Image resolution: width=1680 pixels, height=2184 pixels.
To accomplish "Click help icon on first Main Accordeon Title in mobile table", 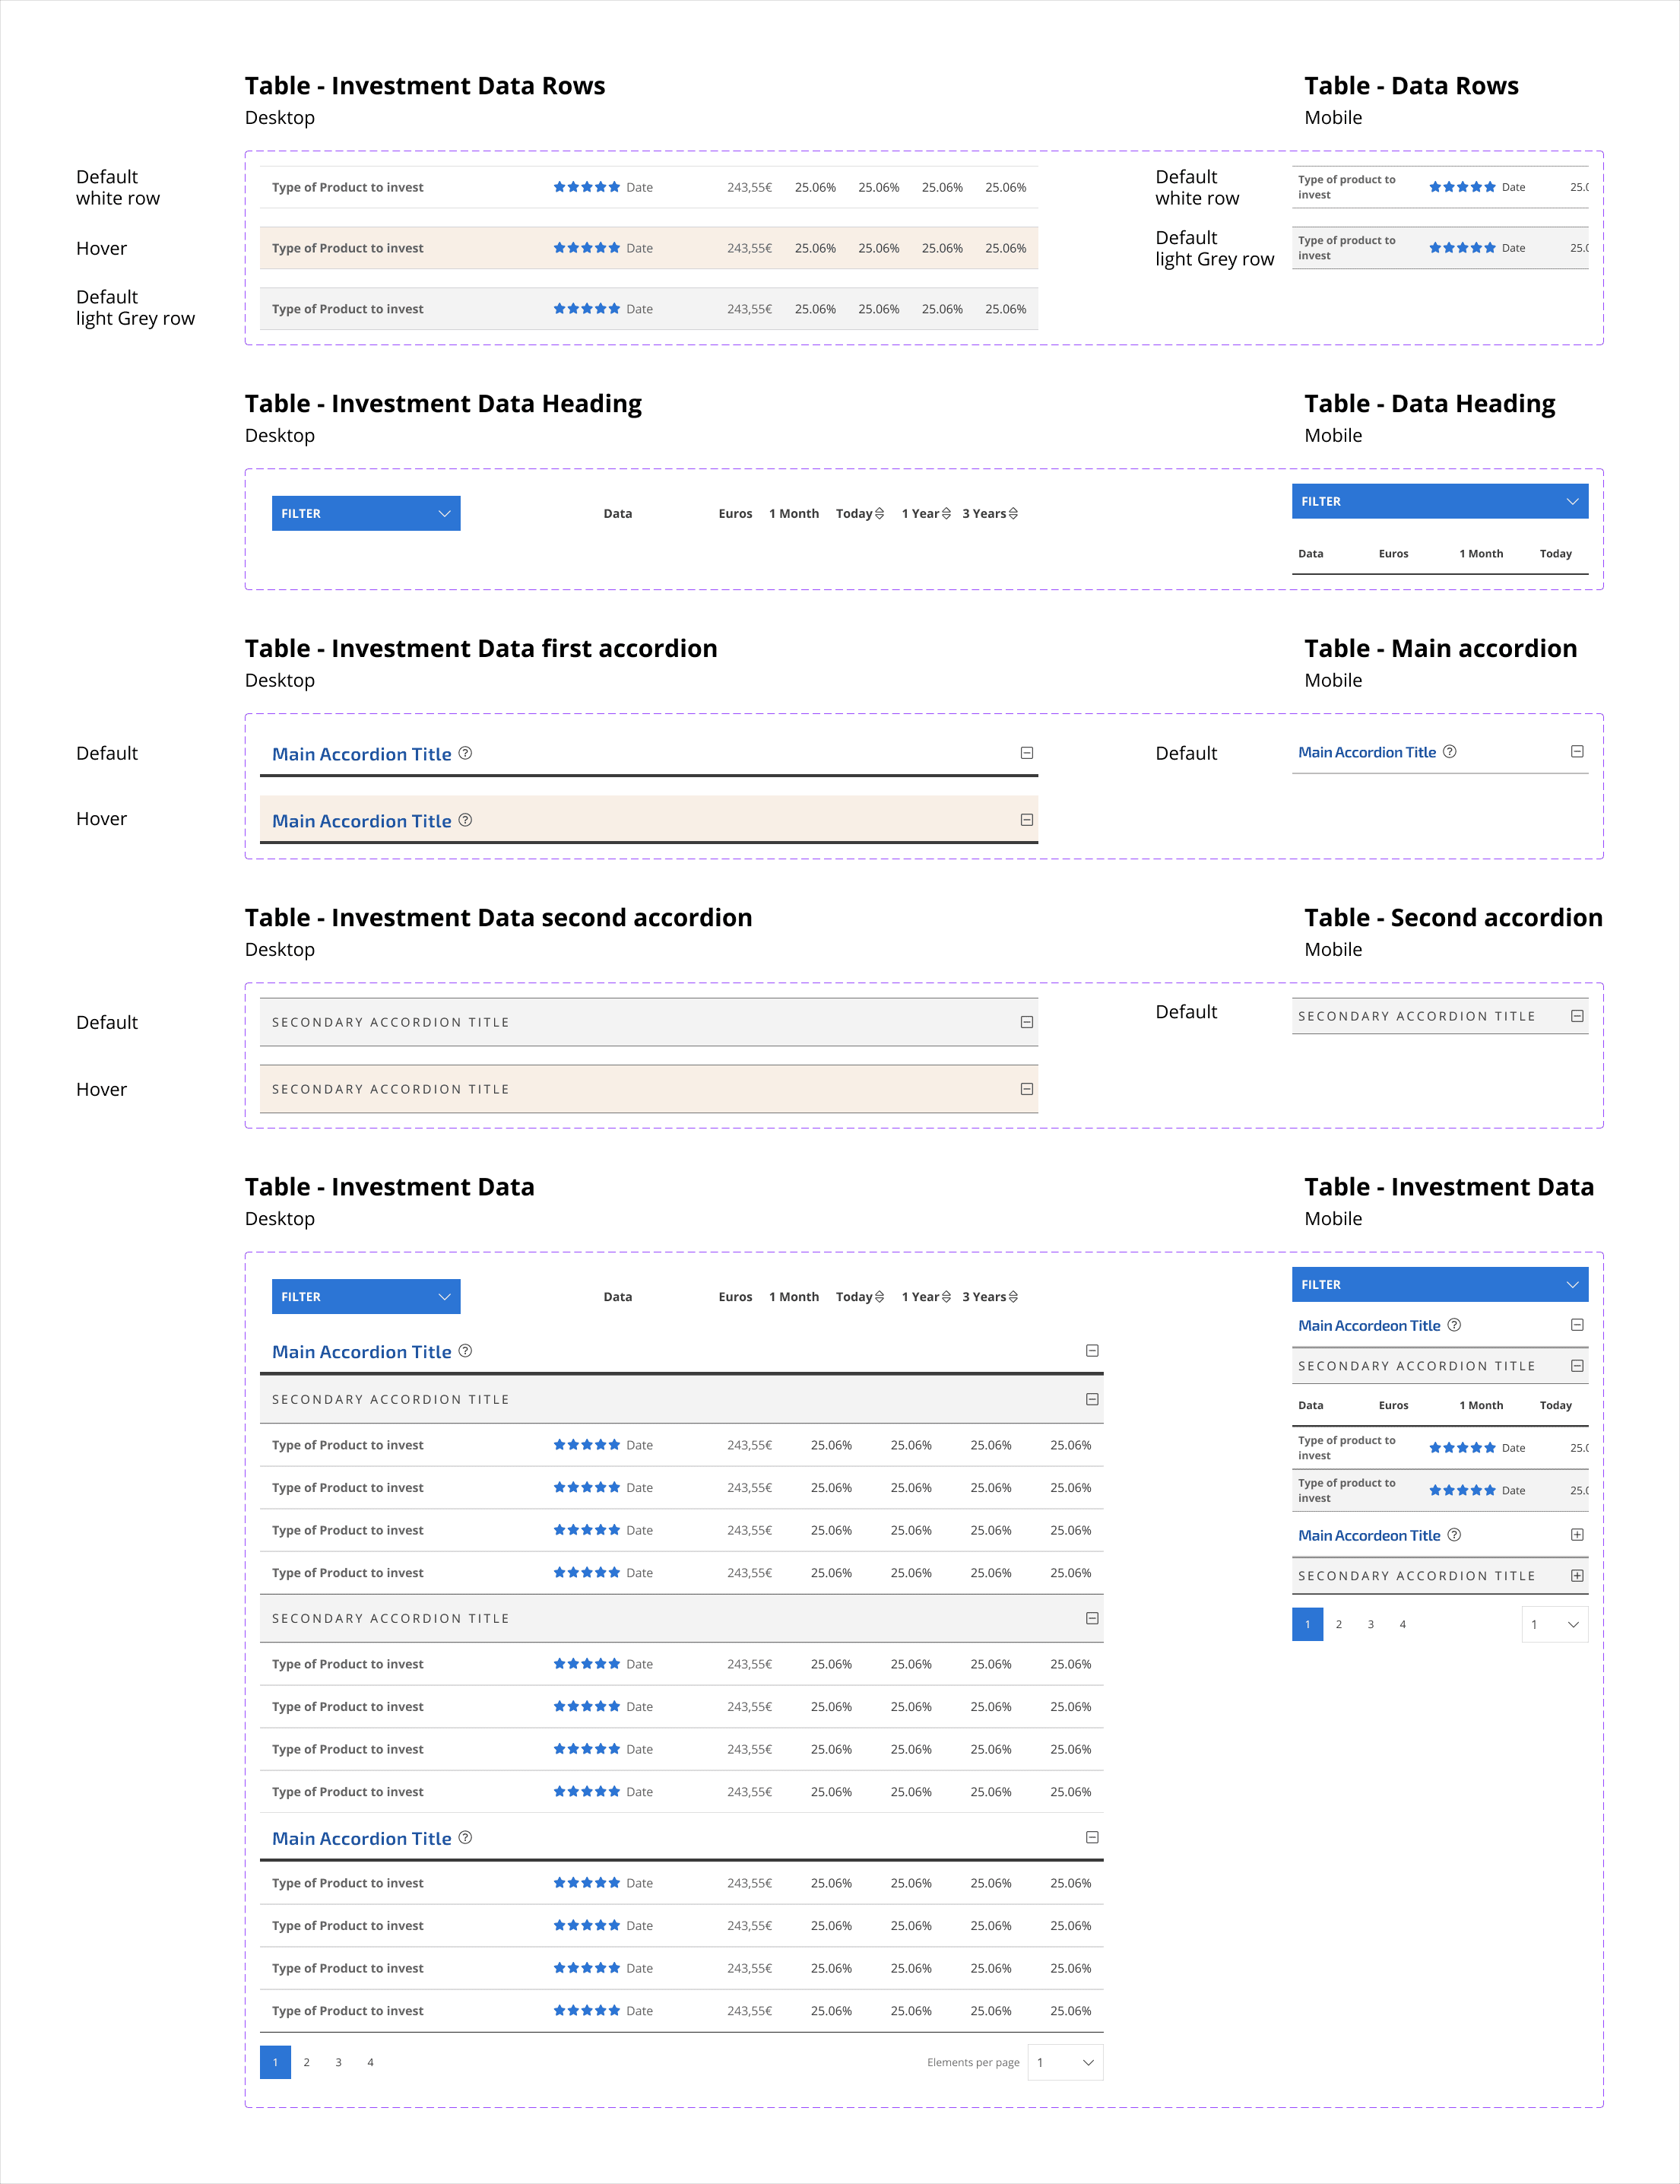I will click(1454, 1324).
